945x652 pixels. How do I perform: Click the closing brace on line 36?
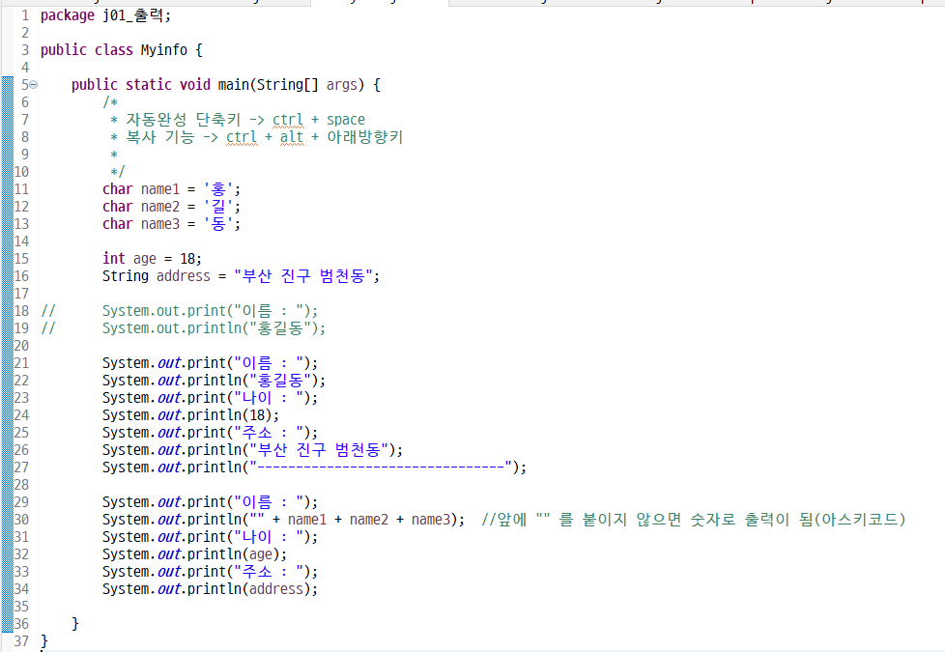(x=75, y=624)
